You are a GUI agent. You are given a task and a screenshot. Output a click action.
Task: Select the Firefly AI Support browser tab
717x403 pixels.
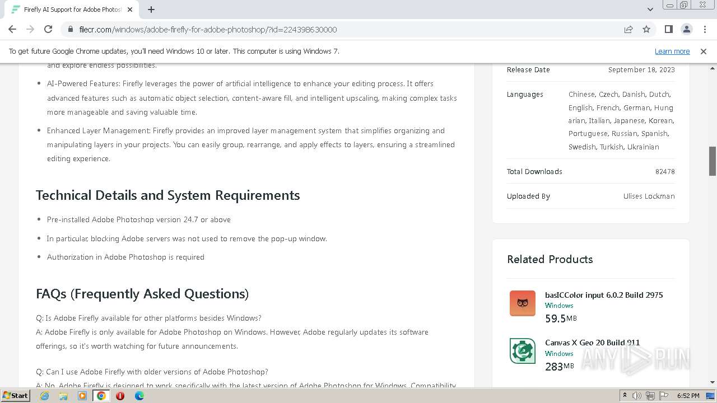72,10
